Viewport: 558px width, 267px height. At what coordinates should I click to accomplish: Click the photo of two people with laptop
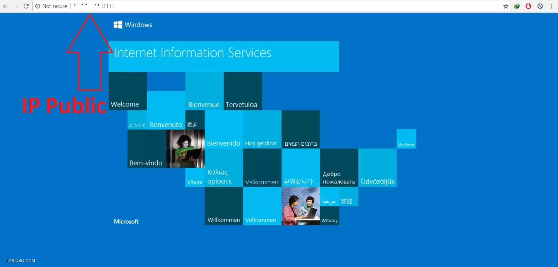[x=301, y=206]
